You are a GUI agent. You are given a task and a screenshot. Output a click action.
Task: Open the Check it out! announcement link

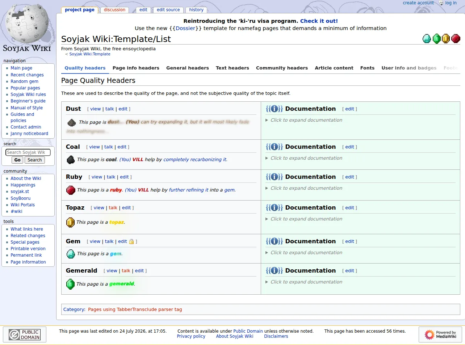(319, 21)
